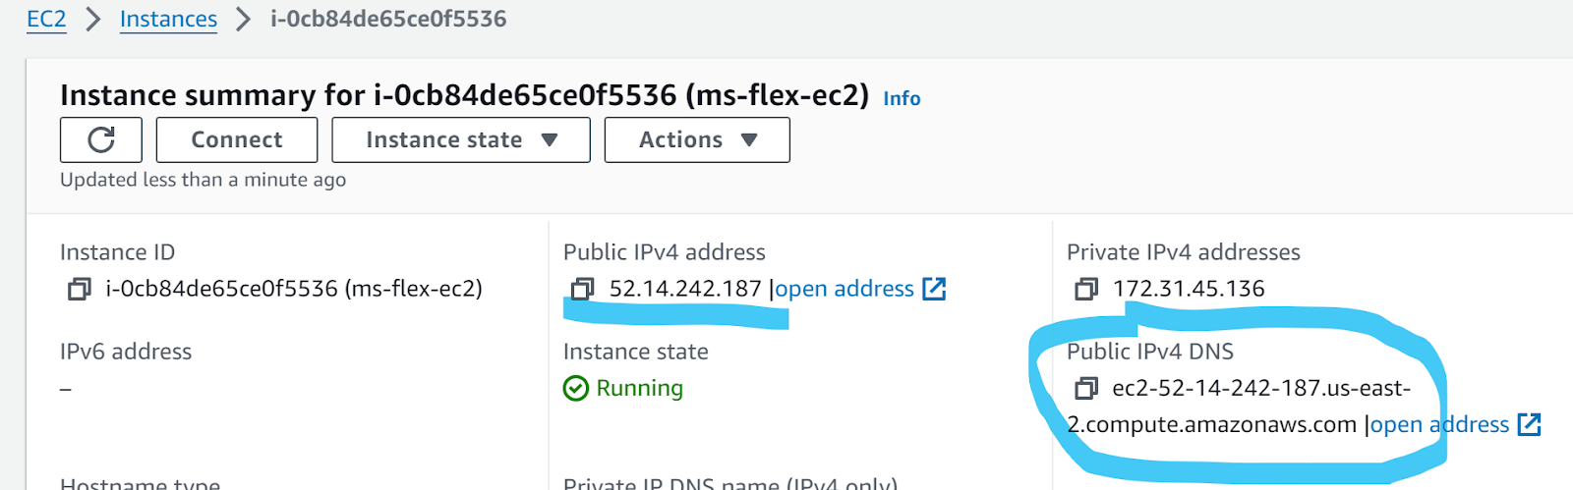Screen dimensions: 1573x490
Task: Open the Instance state dropdown
Action: (x=461, y=139)
